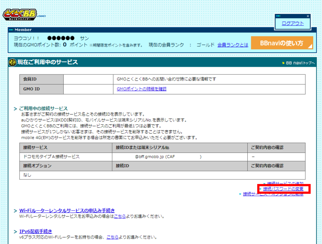The image size is (322, 244).
Task: Click こちら in the v6プラス router sentence
Action: click(113, 237)
